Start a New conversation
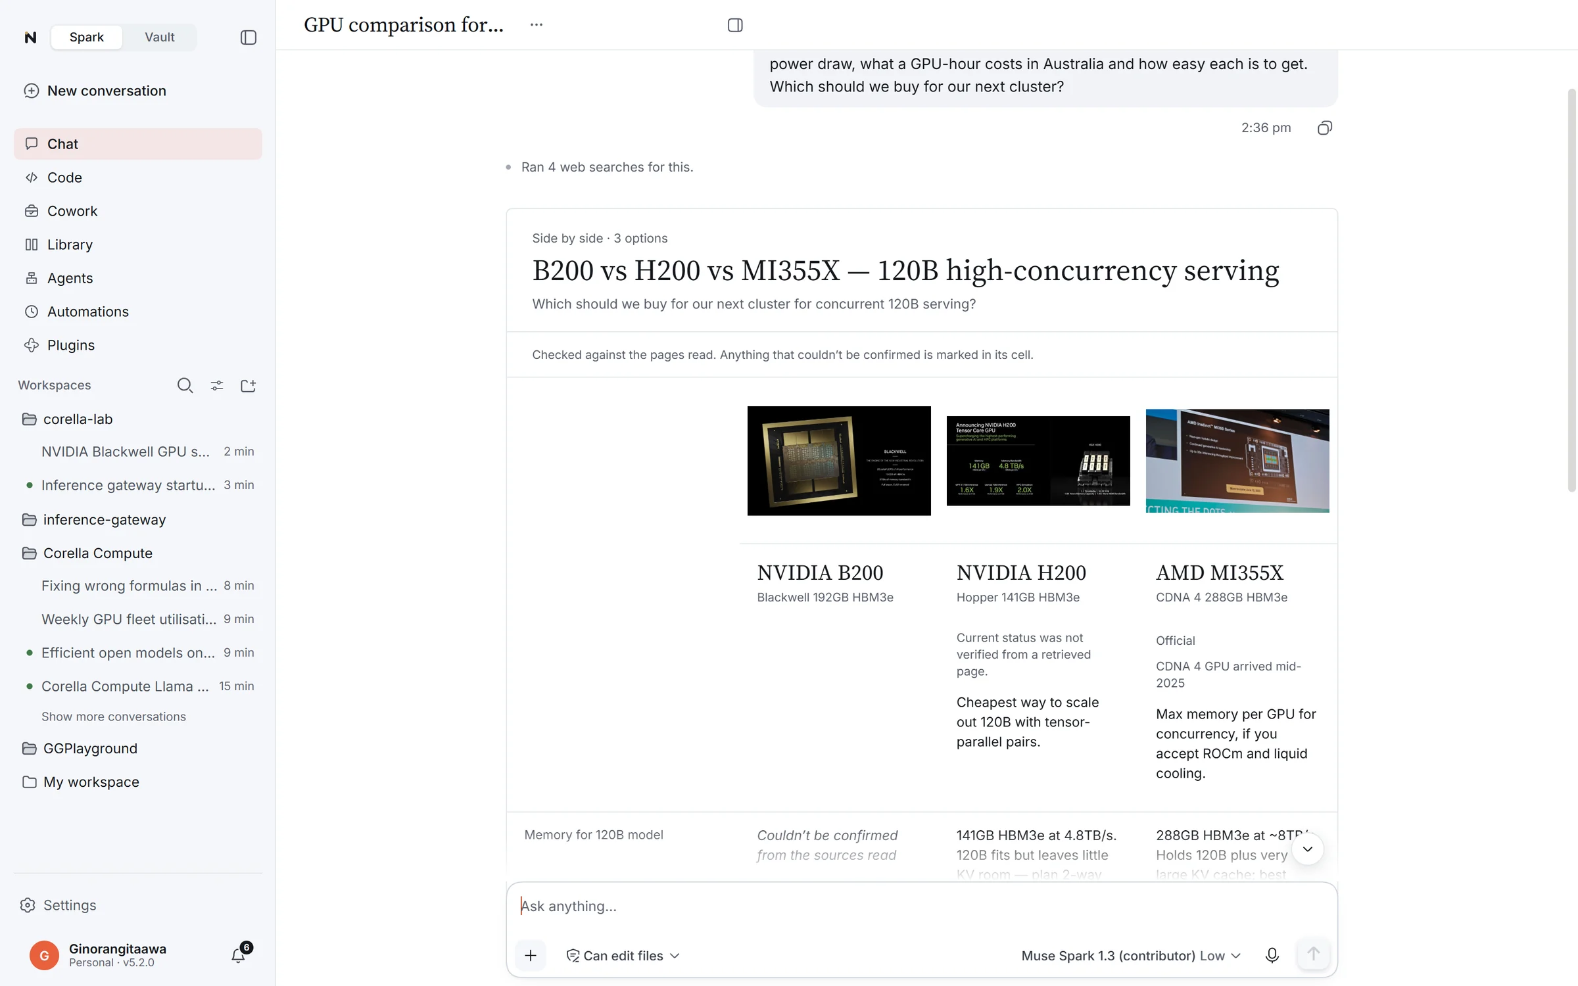This screenshot has height=986, width=1578. pos(95,91)
